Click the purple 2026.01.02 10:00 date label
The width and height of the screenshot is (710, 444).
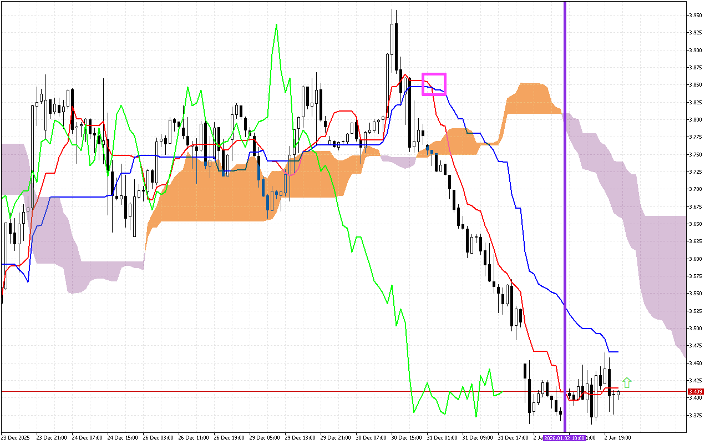pyautogui.click(x=564, y=438)
